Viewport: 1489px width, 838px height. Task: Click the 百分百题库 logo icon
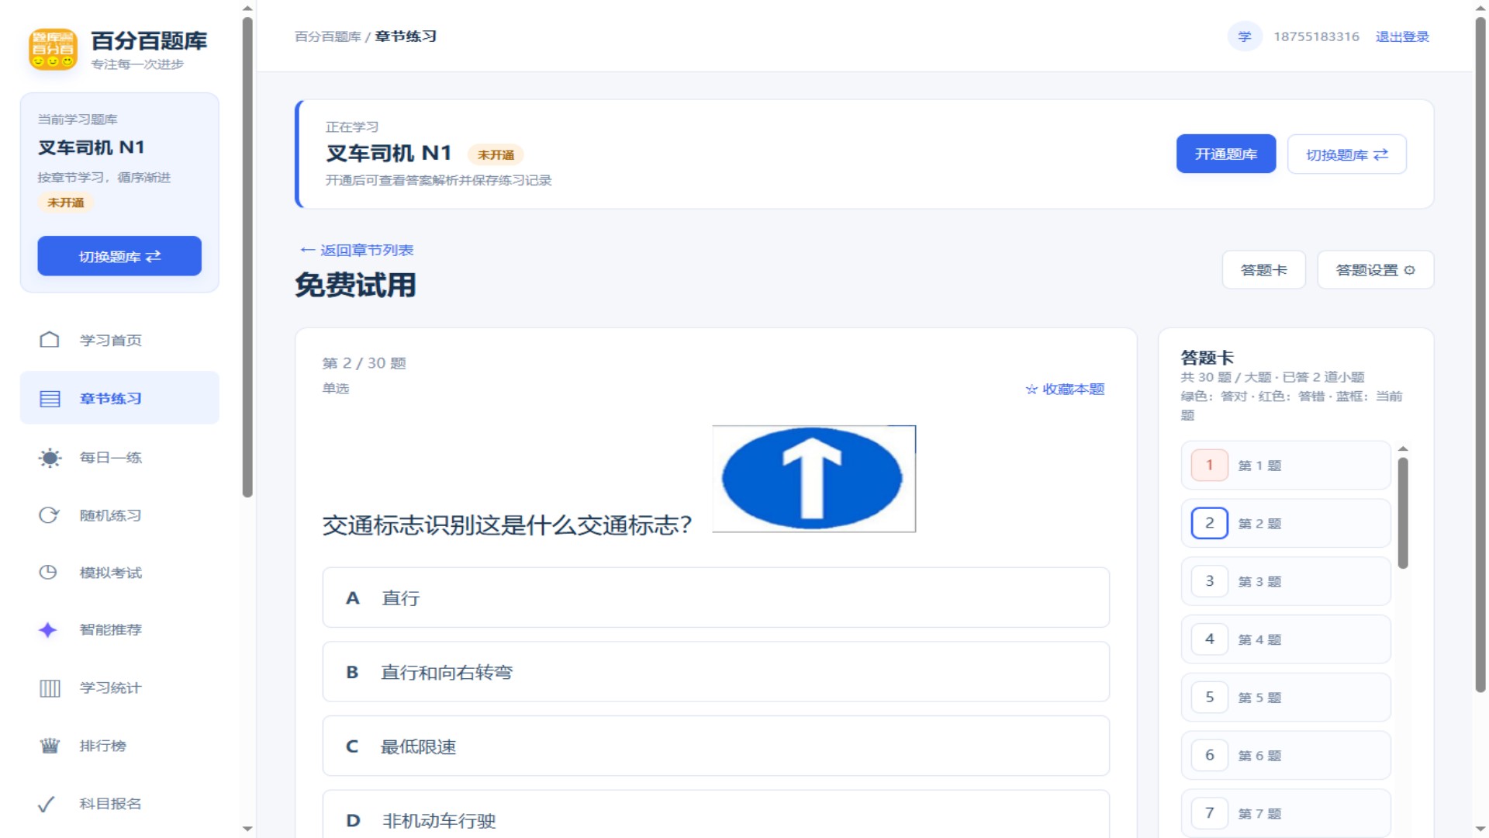click(53, 49)
